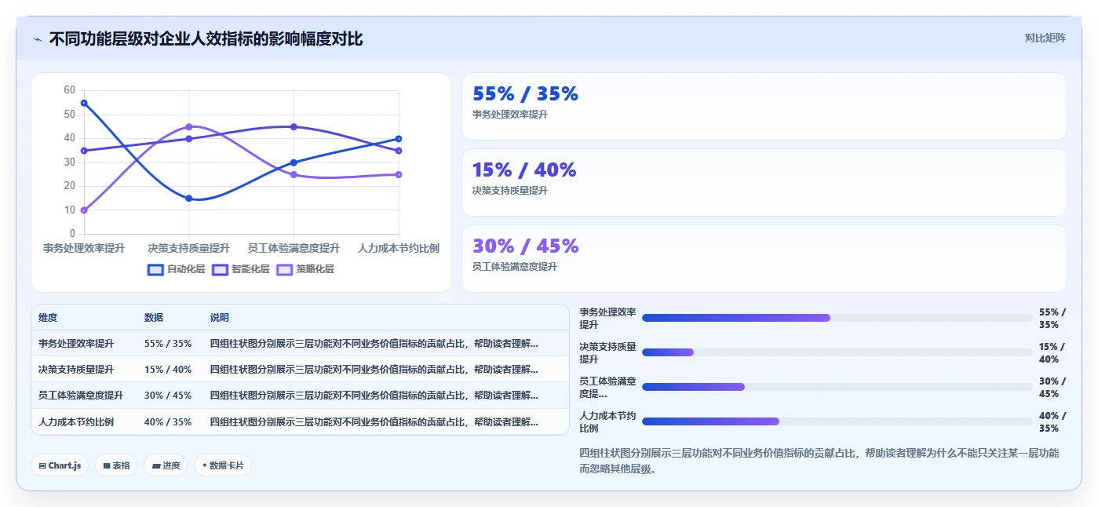
Task: Toggle the 智能化层 legend series
Action: click(241, 269)
